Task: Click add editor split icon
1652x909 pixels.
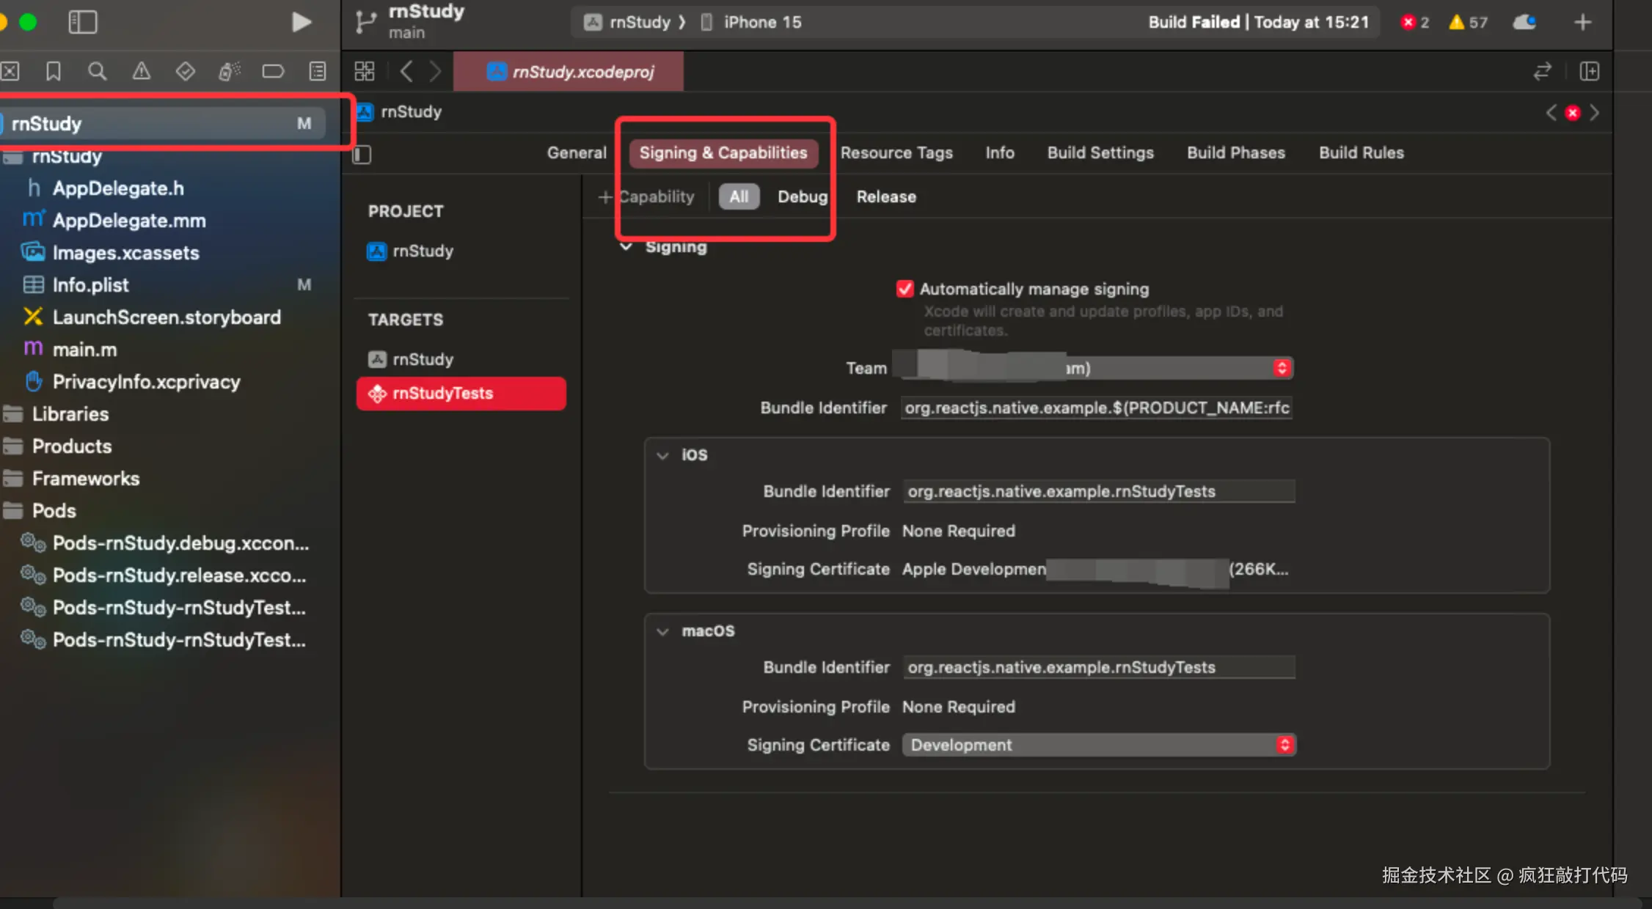Action: point(1589,71)
